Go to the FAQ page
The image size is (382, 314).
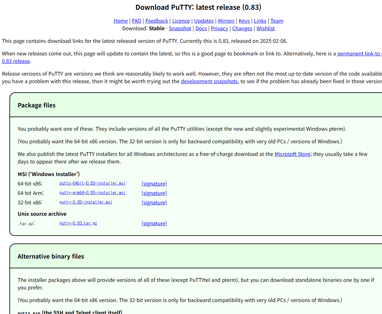pos(136,21)
